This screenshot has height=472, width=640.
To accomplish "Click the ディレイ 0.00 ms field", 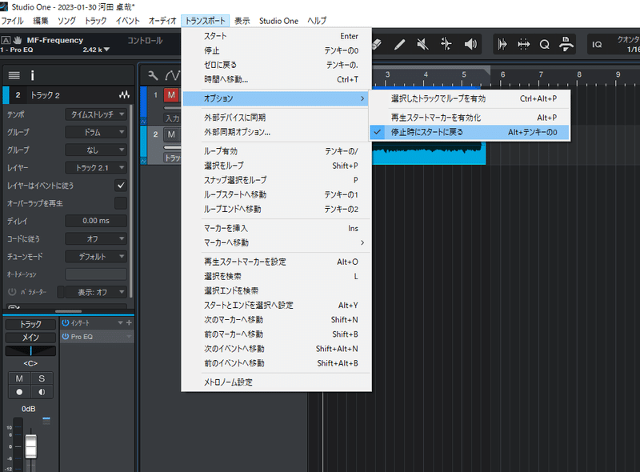I will [x=96, y=221].
